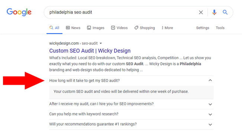The width and height of the screenshot is (242, 135).
Task: Switch to the News tab
Action: click(x=73, y=28)
